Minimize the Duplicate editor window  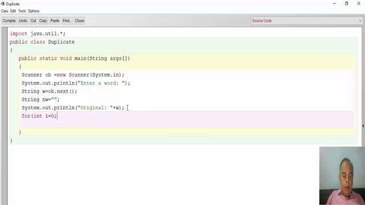click(335, 3)
